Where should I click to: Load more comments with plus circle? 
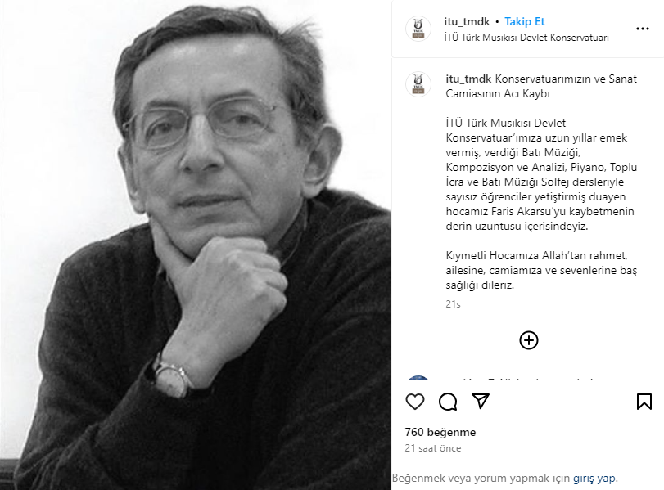pyautogui.click(x=528, y=340)
